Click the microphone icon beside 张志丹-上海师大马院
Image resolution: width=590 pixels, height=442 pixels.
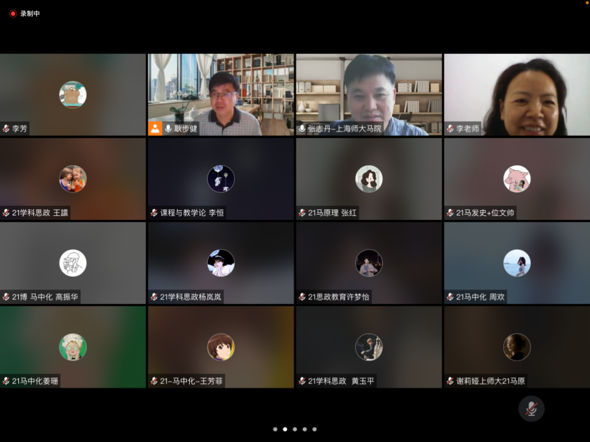tap(302, 128)
